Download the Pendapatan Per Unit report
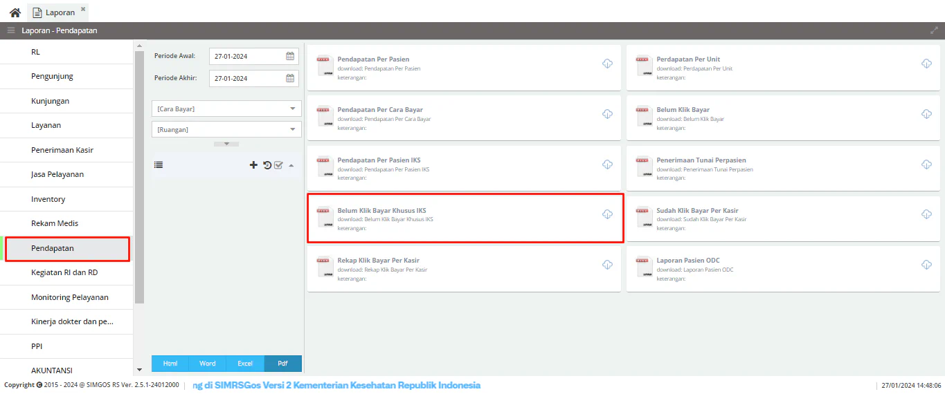The width and height of the screenshot is (945, 394). click(x=926, y=64)
